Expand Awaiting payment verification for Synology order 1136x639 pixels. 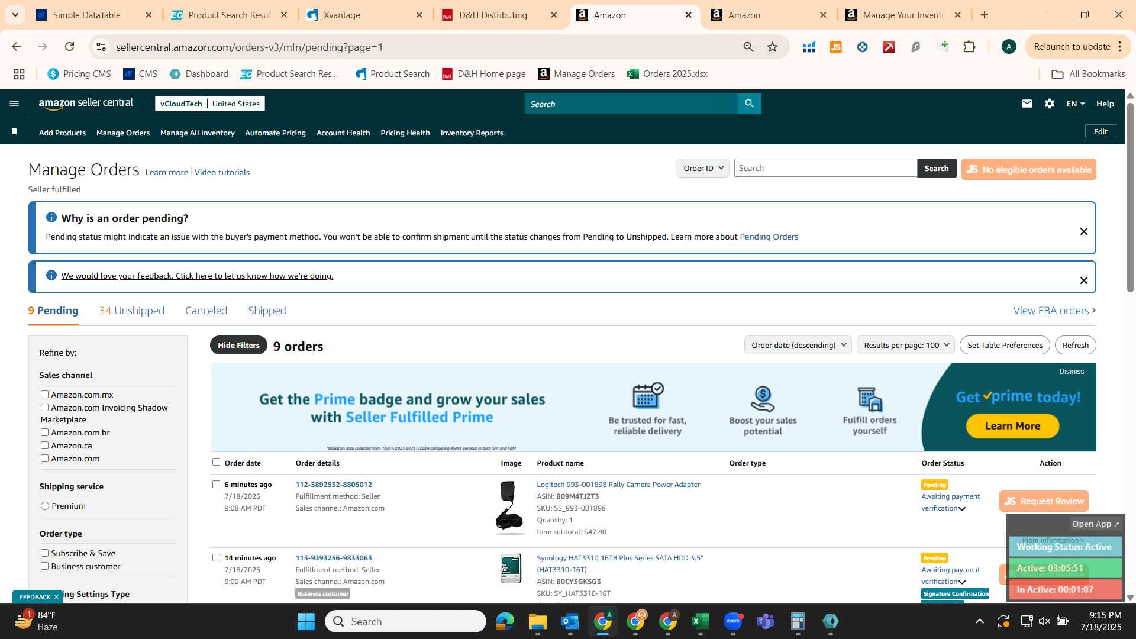pos(962,582)
